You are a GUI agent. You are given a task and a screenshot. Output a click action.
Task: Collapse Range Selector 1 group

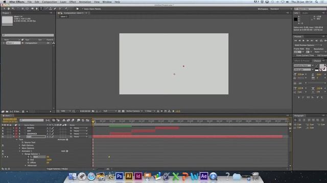click(22, 154)
